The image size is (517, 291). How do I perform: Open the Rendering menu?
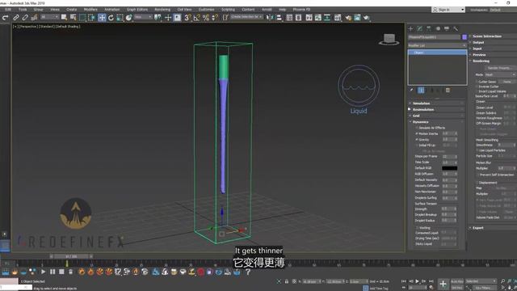click(162, 10)
